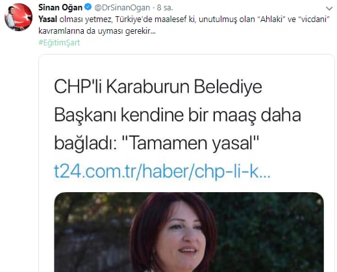Viewport: 337px width, 272px height.
Task: Click the bold word Yasal in tweet
Action: 48,19
